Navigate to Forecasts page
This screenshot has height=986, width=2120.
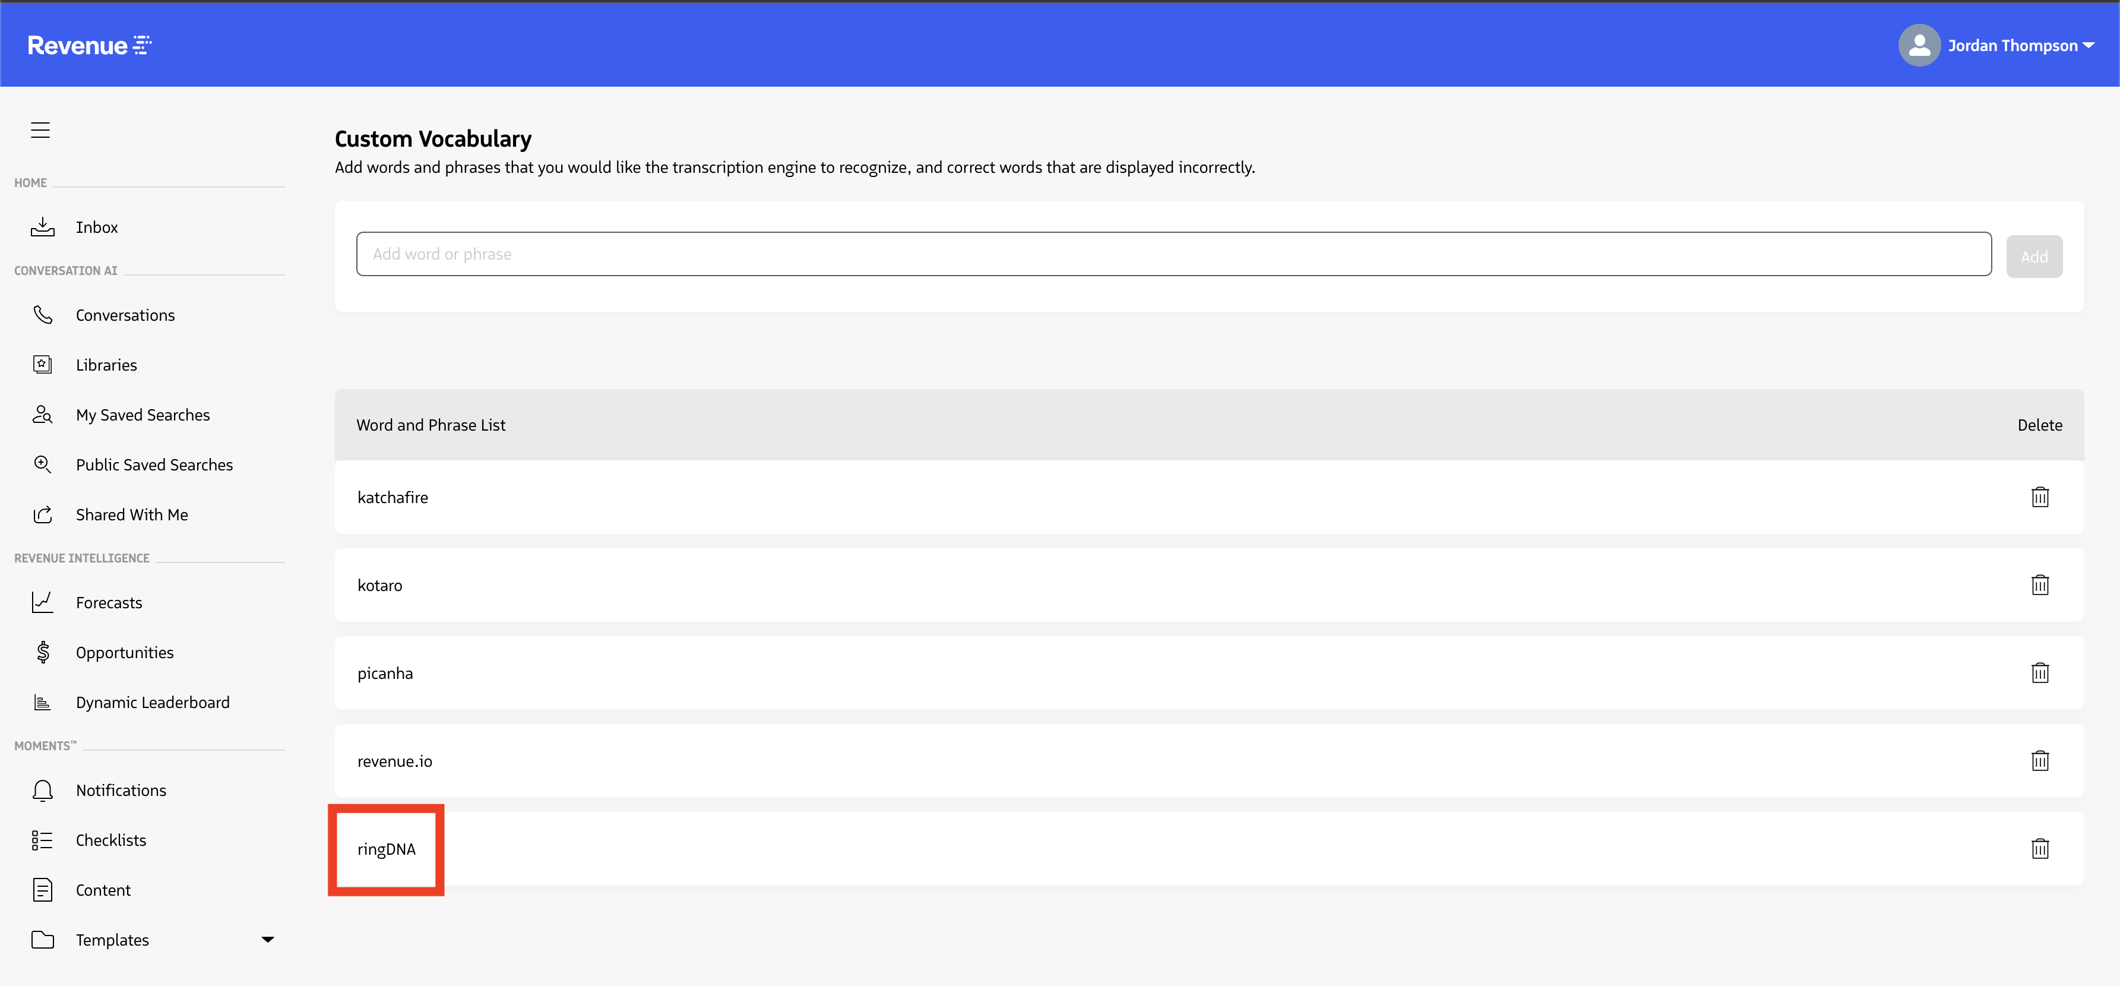[x=109, y=602]
